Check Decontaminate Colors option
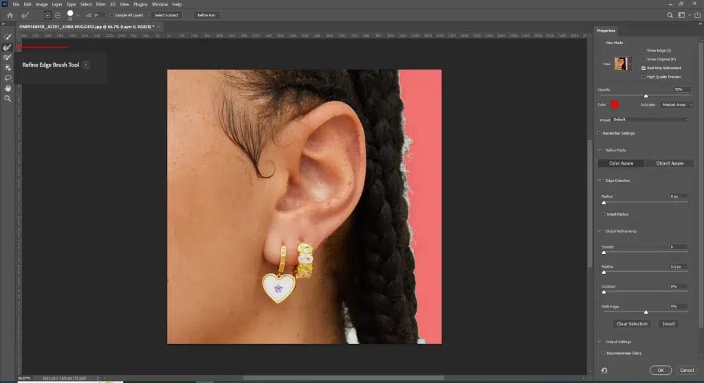This screenshot has height=383, width=704. click(603, 353)
